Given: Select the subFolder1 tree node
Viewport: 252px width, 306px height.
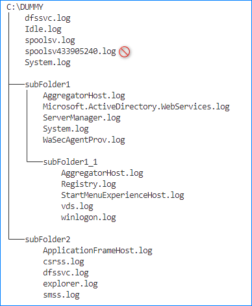Looking at the screenshot, I should 47,85.
